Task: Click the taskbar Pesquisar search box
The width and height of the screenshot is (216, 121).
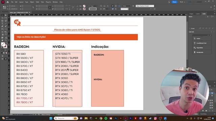Action: [66, 118]
